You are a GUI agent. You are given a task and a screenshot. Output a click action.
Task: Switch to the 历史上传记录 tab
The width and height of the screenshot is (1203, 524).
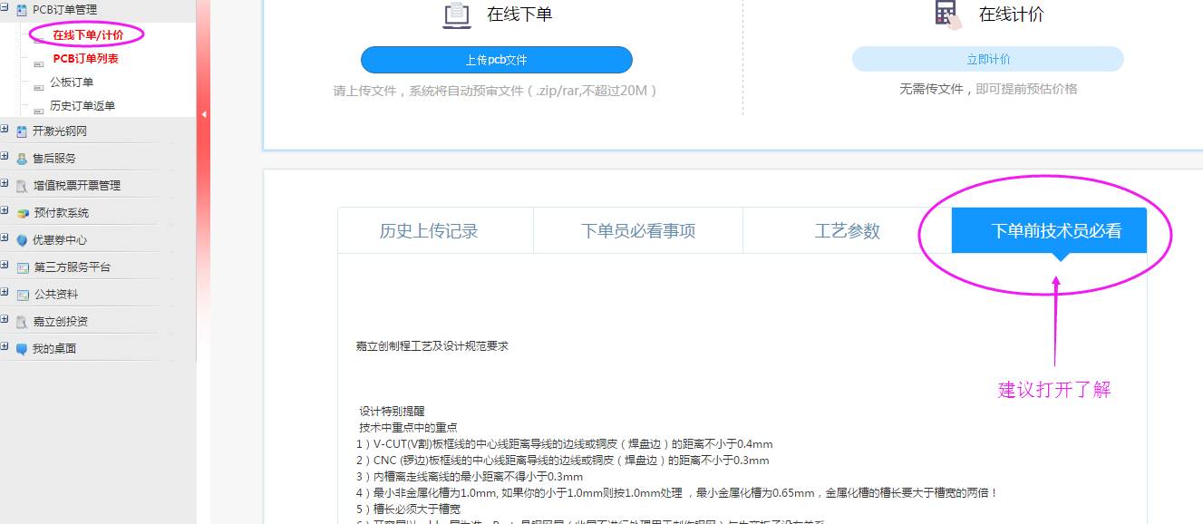[x=429, y=231]
